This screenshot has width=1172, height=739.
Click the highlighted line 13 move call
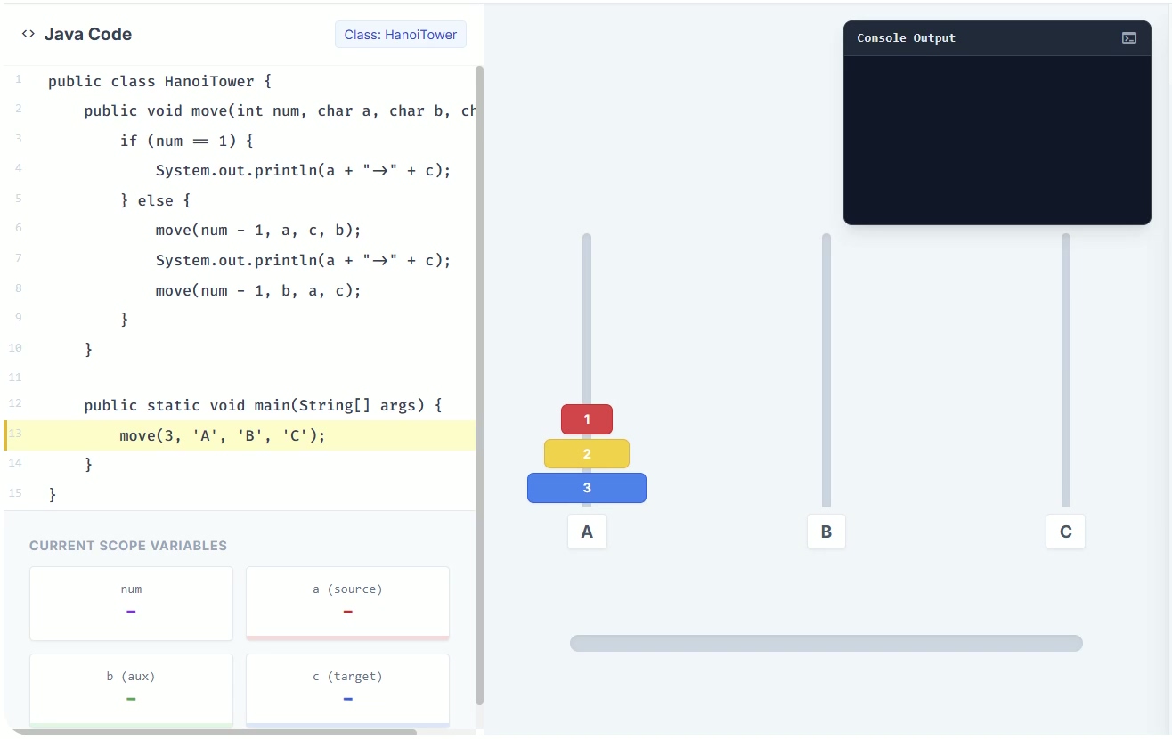tap(223, 435)
